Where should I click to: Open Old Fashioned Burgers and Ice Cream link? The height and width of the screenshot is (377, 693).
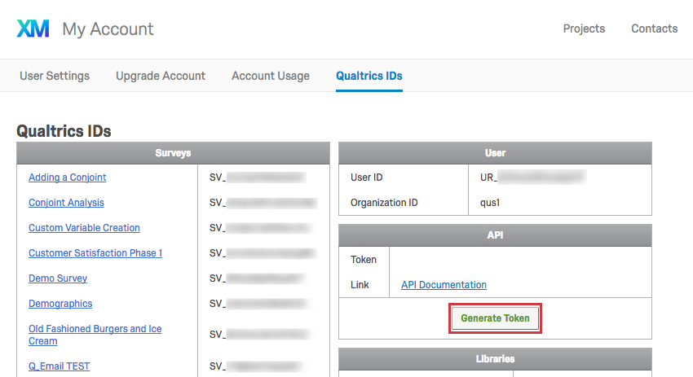click(x=95, y=335)
